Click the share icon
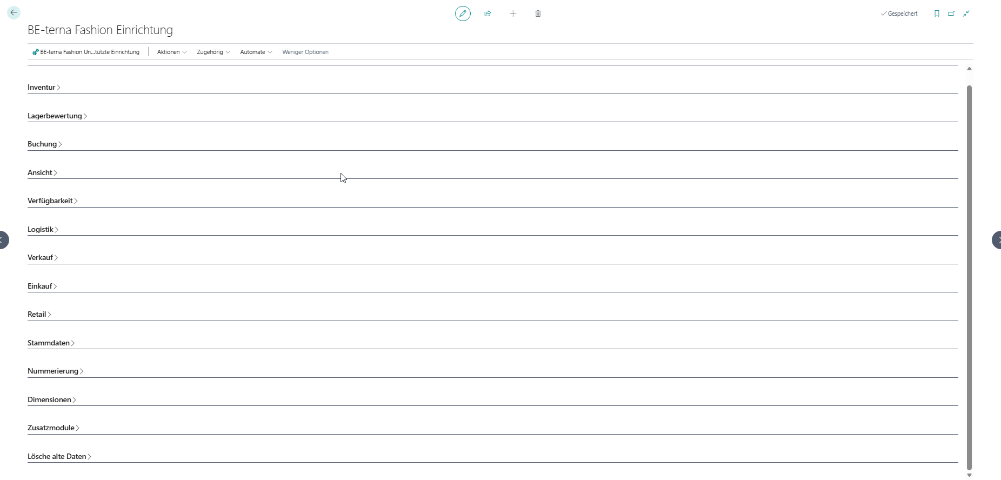Image resolution: width=1001 pixels, height=480 pixels. tap(488, 14)
